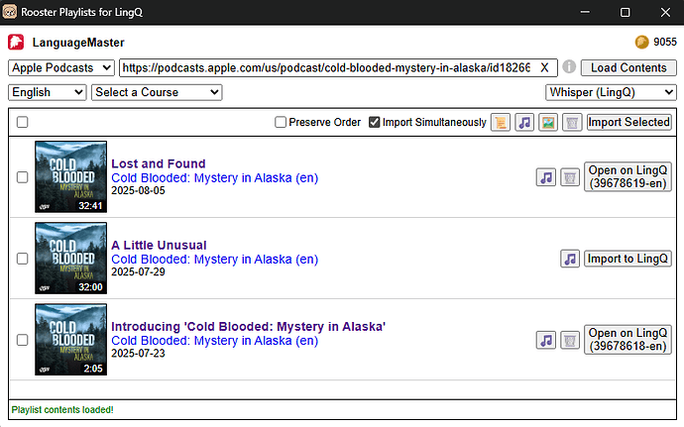Click the picture image icon in toolbar
684x427 pixels.
[x=548, y=123]
